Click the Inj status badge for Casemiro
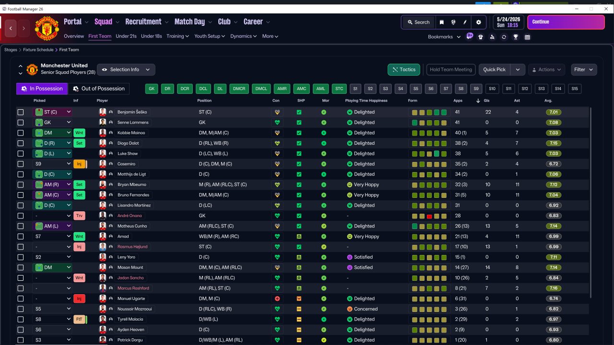 [x=79, y=164]
